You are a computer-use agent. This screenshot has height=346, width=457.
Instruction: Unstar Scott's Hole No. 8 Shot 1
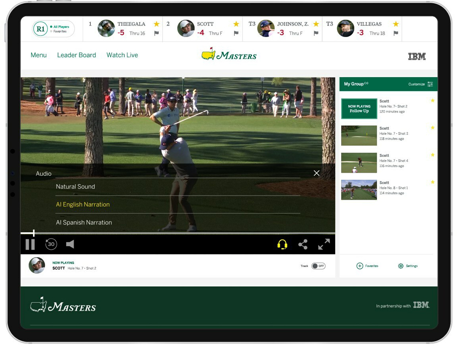[433, 183]
